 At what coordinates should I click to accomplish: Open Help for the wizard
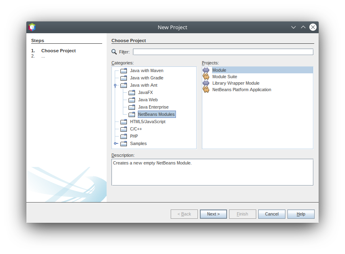point(301,214)
